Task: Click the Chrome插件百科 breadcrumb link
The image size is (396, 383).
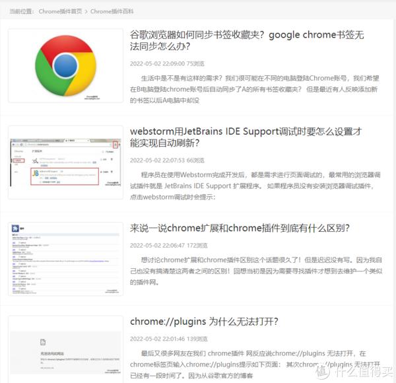Action: pos(112,11)
